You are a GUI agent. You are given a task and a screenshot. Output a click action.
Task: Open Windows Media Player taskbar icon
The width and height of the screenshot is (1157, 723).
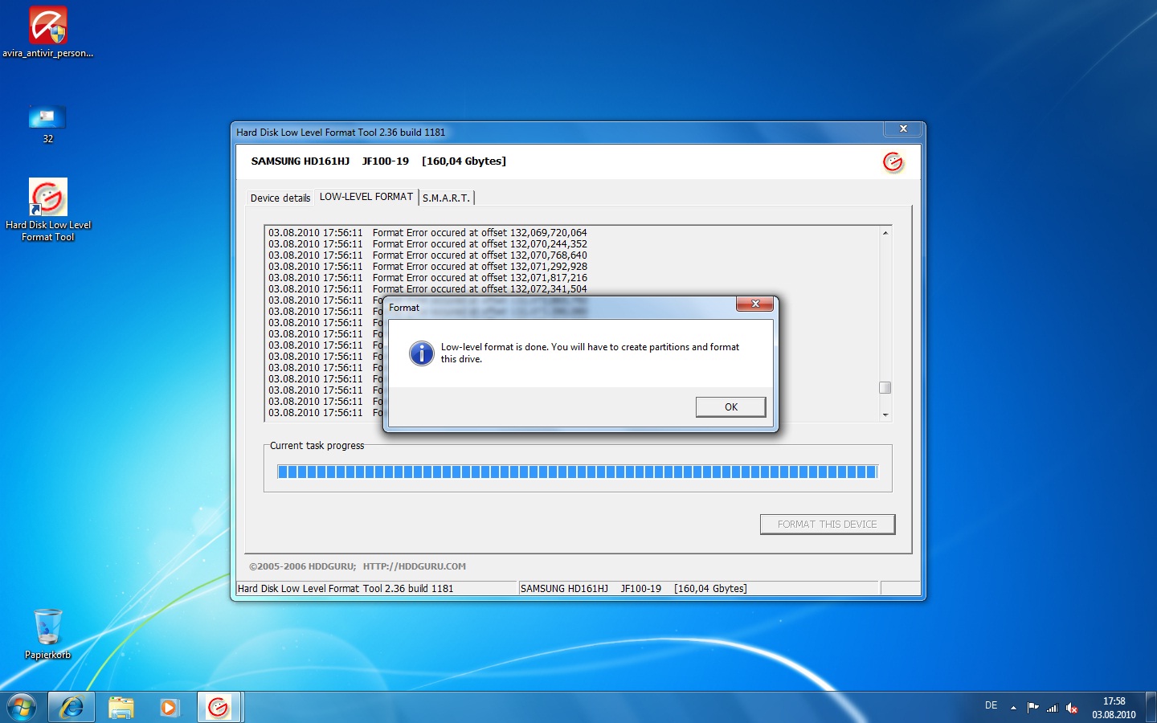point(170,708)
